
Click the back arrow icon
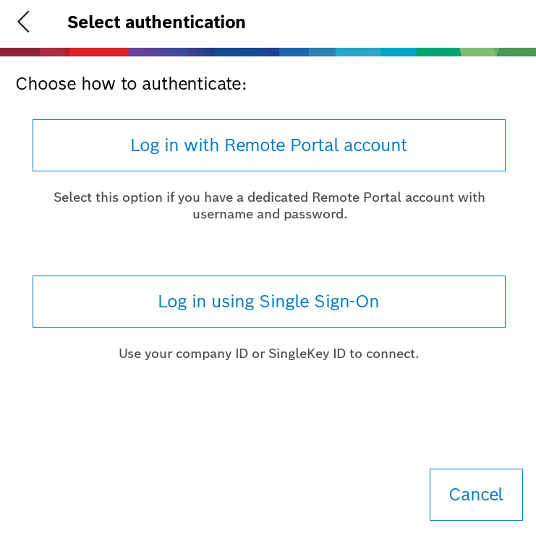(24, 22)
